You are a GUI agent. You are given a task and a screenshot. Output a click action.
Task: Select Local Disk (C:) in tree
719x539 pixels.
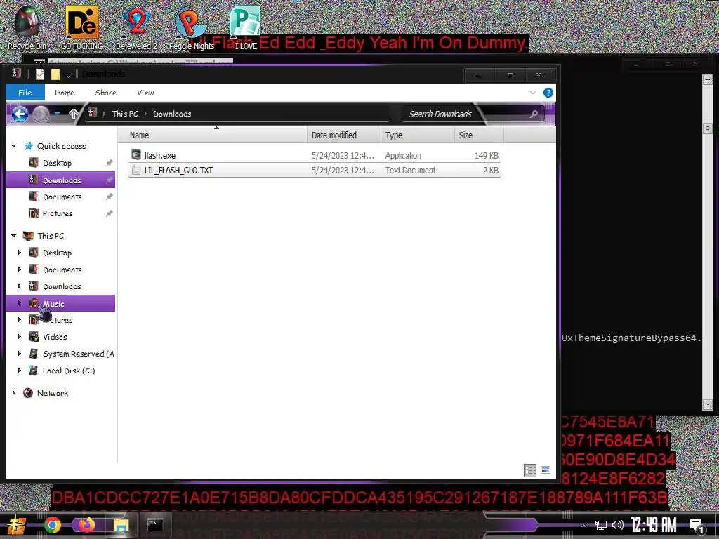tap(69, 371)
